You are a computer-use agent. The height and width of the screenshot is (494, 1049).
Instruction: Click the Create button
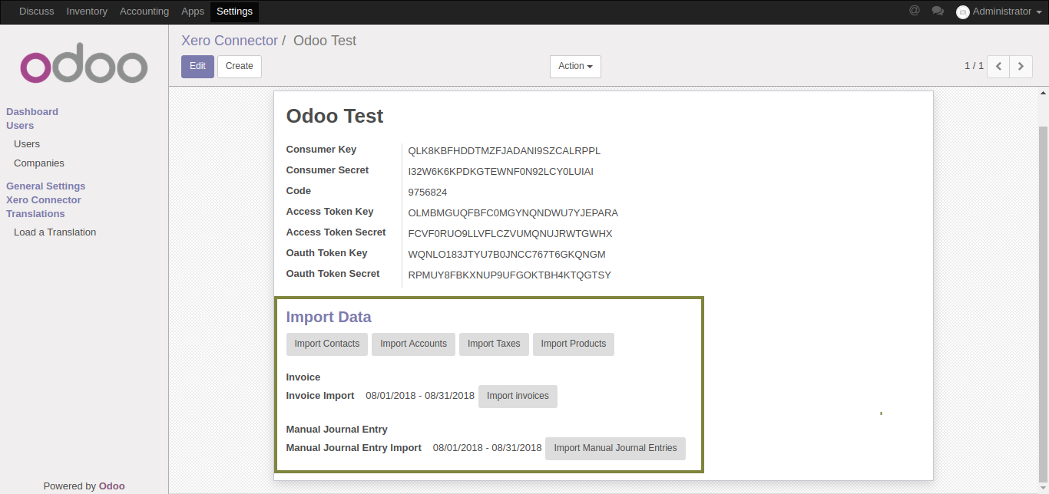tap(240, 67)
